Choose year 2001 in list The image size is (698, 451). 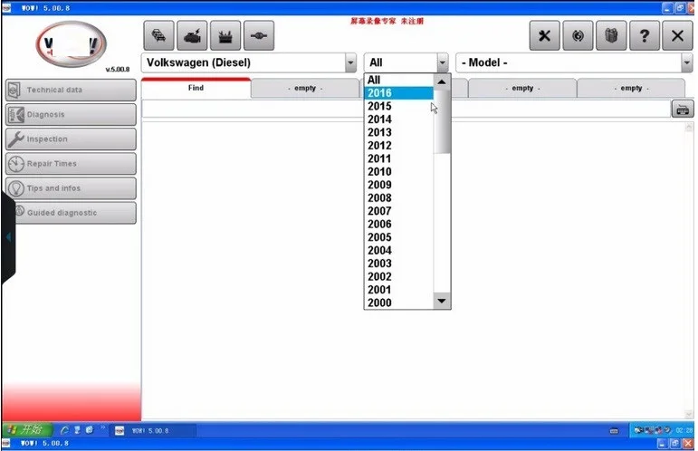point(398,290)
